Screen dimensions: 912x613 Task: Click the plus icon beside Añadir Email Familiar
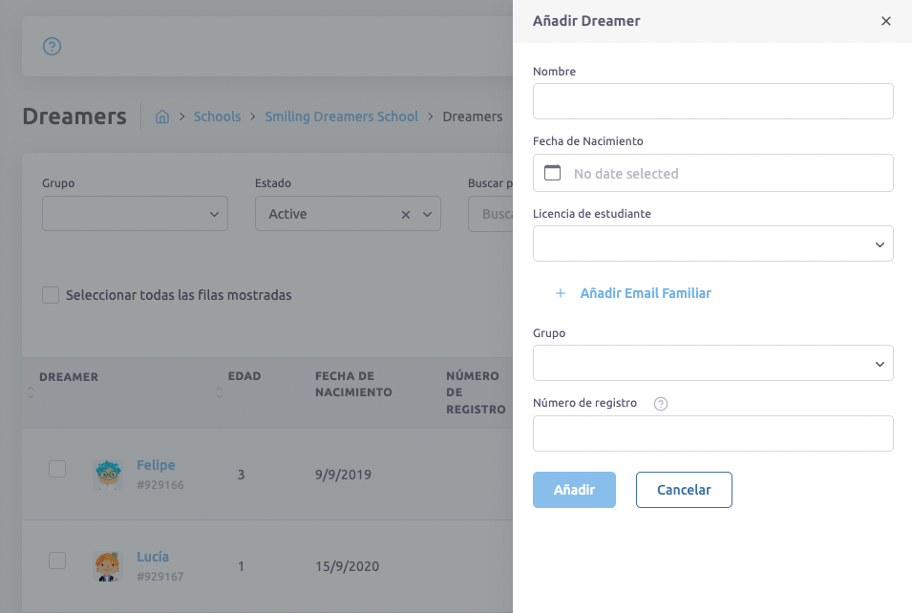pos(561,293)
